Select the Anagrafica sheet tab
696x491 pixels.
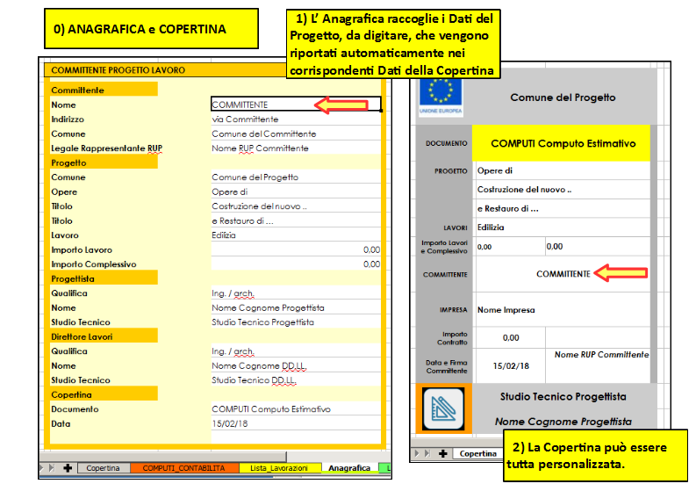tap(349, 468)
